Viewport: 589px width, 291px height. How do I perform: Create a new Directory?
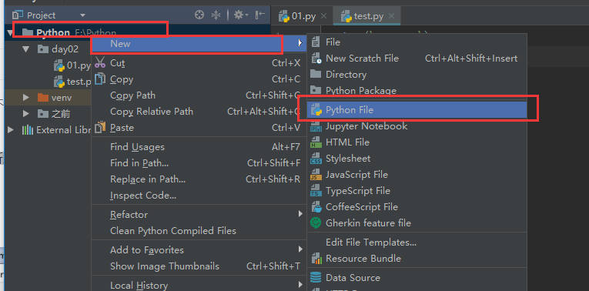[x=417, y=75]
